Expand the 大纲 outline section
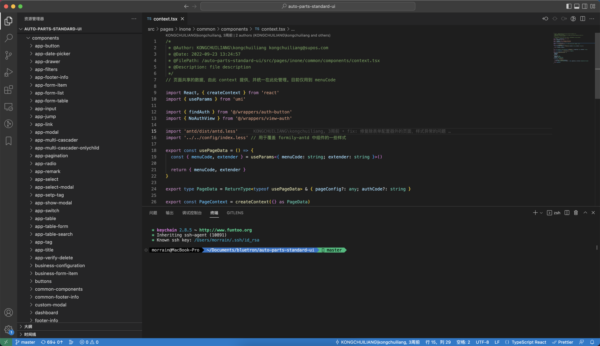 [x=28, y=327]
